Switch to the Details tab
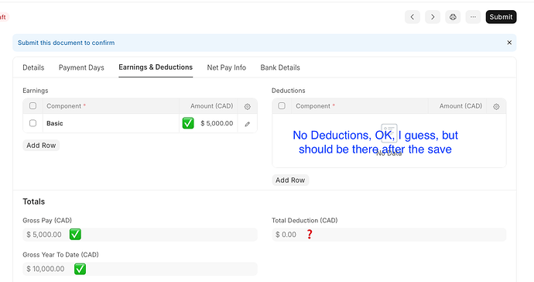This screenshot has width=534, height=282. [x=33, y=67]
